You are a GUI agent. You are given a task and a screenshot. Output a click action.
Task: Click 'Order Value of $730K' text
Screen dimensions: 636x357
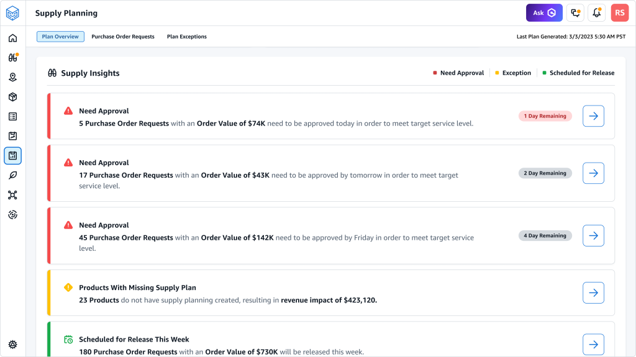pos(242,352)
